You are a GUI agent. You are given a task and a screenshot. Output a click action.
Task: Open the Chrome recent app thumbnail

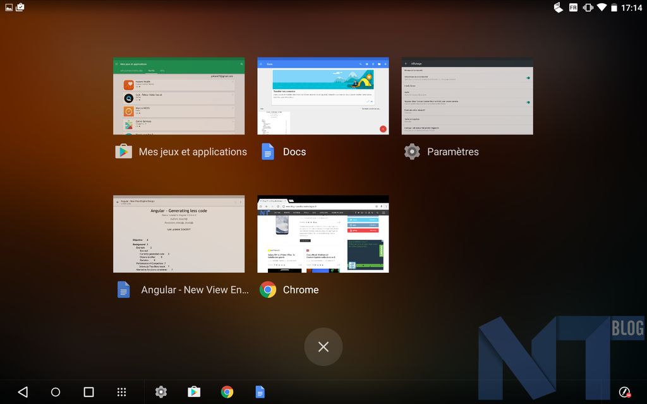click(x=323, y=234)
